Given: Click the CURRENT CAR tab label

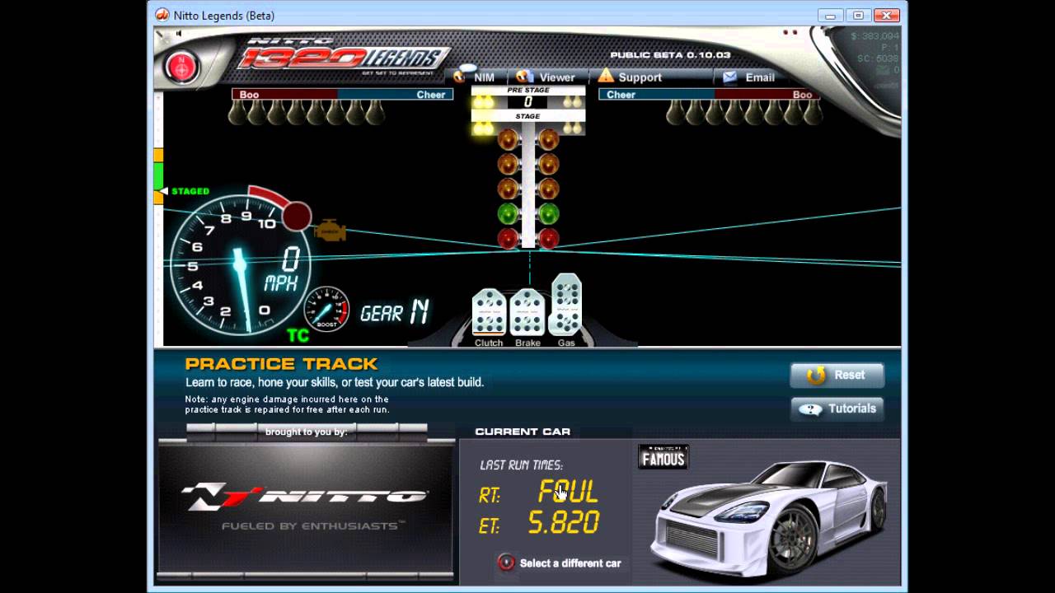Looking at the screenshot, I should [x=523, y=432].
